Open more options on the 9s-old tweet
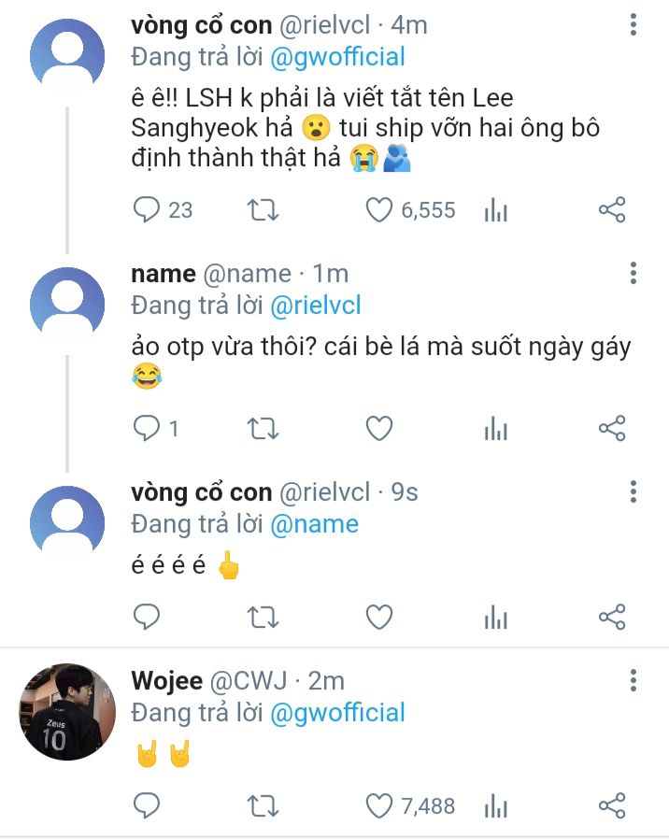This screenshot has width=669, height=839. pos(633,491)
